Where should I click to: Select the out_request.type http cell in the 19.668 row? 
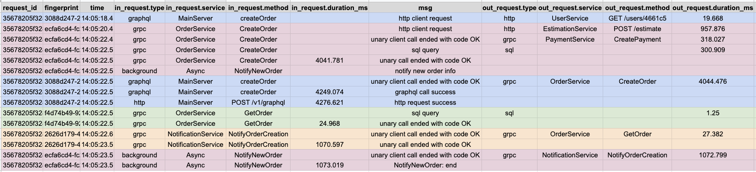pyautogui.click(x=509, y=18)
